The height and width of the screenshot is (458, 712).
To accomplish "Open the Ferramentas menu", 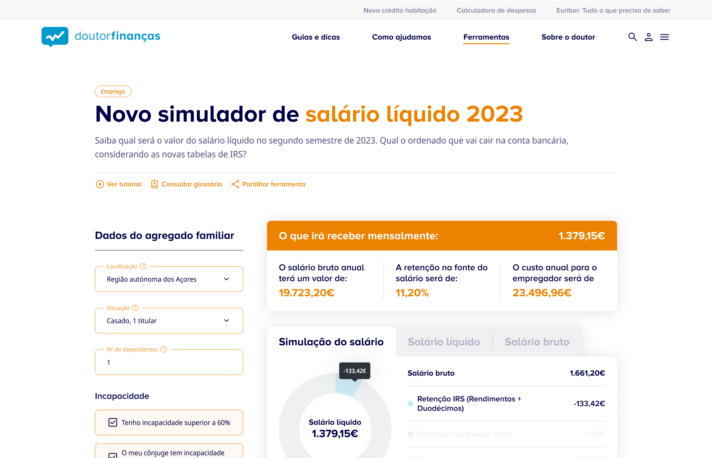I will 486,37.
